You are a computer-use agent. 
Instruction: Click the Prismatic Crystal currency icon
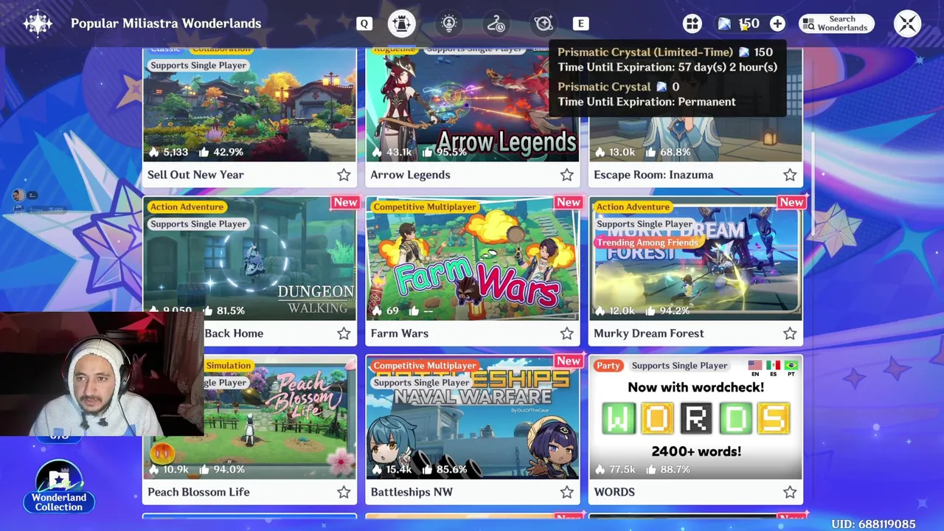coord(724,24)
